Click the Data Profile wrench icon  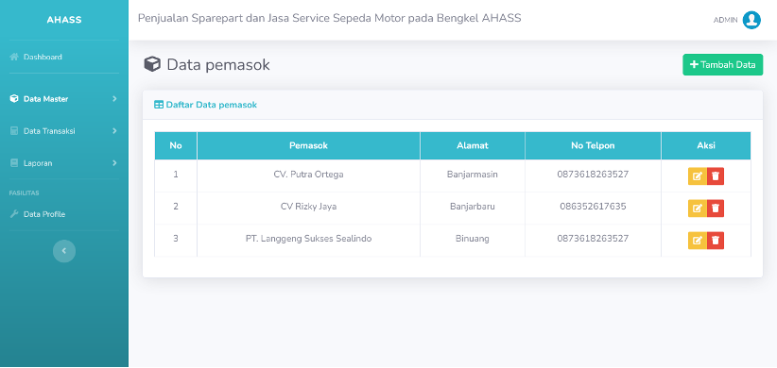(x=14, y=214)
